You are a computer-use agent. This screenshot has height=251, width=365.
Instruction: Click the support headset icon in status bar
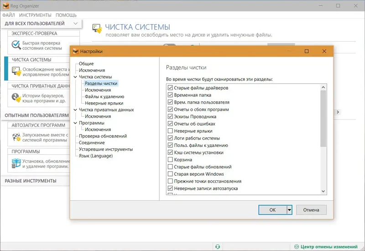point(218,246)
